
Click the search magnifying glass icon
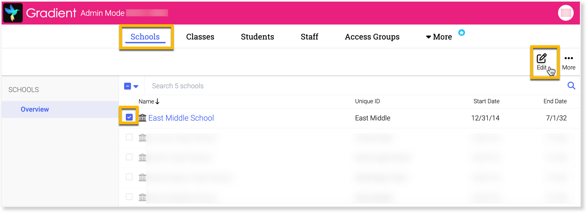tap(571, 86)
